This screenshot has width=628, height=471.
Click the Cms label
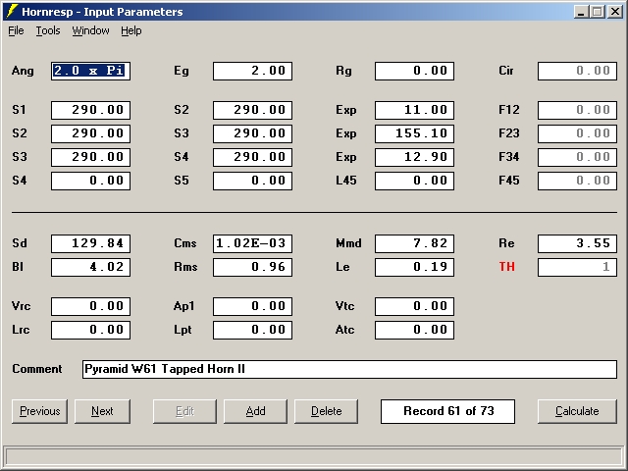(185, 243)
